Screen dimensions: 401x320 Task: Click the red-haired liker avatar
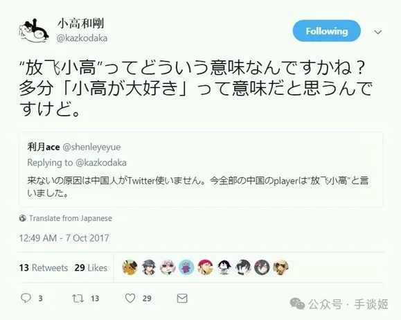(x=206, y=267)
